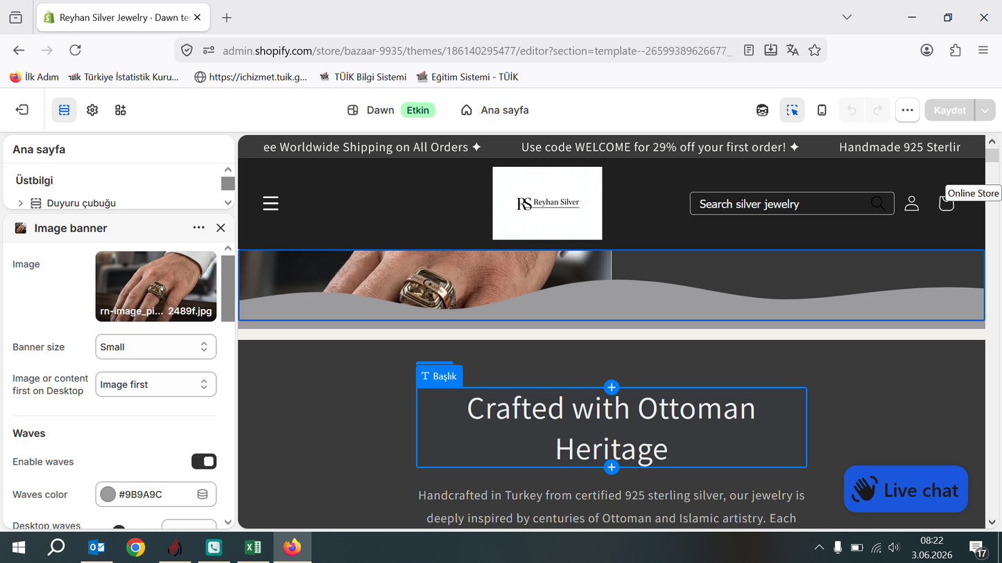This screenshot has height=563, width=1002.
Task: Open Firefox translate page icon
Action: click(793, 50)
